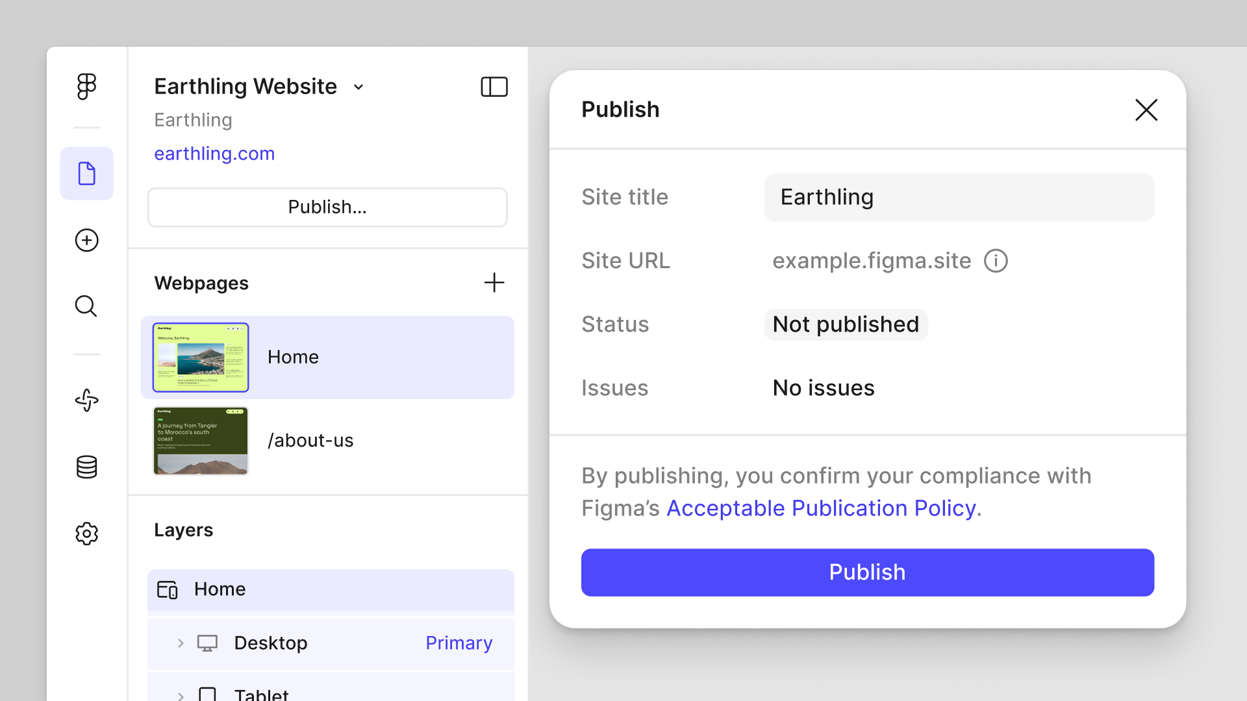This screenshot has width=1247, height=701.
Task: Click the Site URL info icon
Action: click(x=997, y=260)
